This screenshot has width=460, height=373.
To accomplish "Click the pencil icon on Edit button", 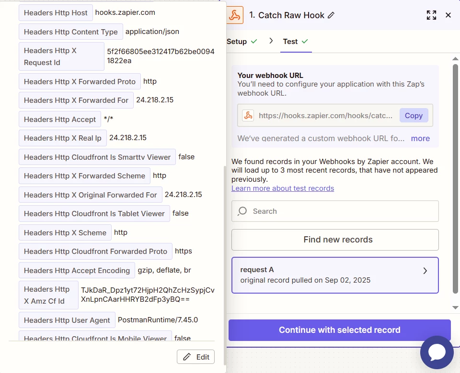I will point(187,357).
